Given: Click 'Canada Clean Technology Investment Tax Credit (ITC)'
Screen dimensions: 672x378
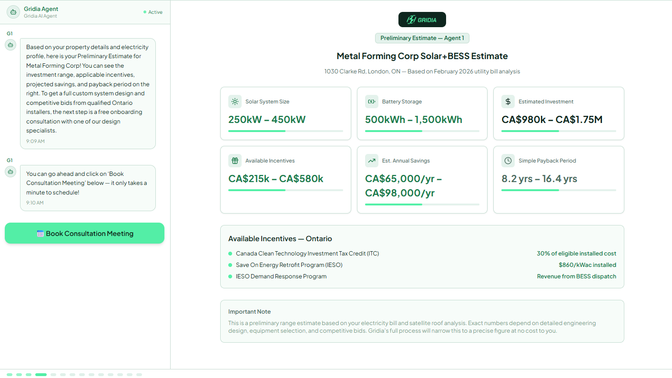Looking at the screenshot, I should tap(307, 254).
